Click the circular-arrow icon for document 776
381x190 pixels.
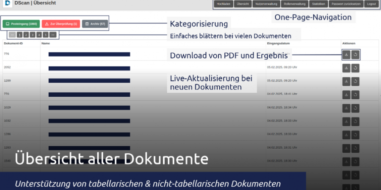[x=355, y=54]
